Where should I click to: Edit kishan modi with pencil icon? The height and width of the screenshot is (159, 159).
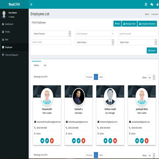110,141
